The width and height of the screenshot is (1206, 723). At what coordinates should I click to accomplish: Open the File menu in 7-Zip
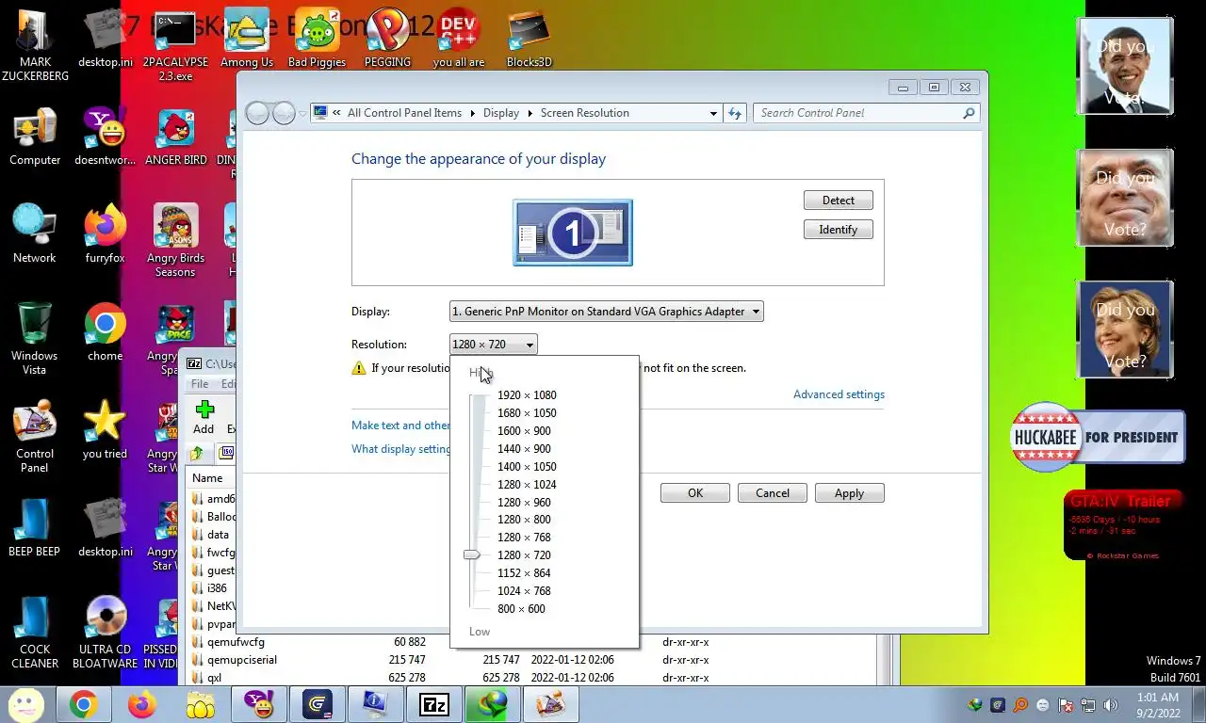pyautogui.click(x=200, y=384)
